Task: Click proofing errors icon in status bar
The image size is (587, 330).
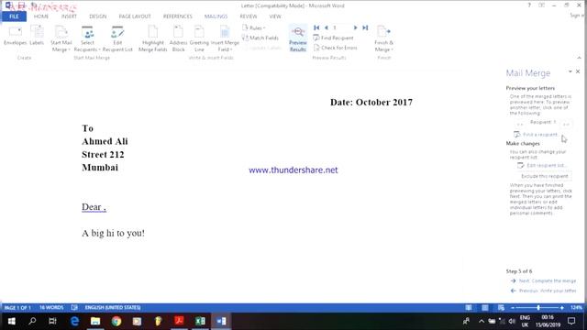Action: point(74,308)
